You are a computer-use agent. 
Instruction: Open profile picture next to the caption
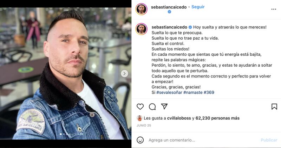[142, 29]
